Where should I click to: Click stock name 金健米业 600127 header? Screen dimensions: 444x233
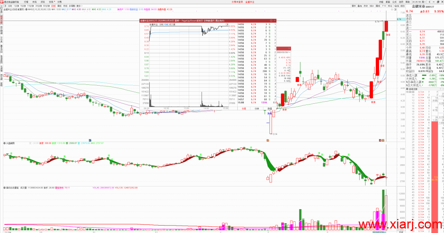(423, 7)
